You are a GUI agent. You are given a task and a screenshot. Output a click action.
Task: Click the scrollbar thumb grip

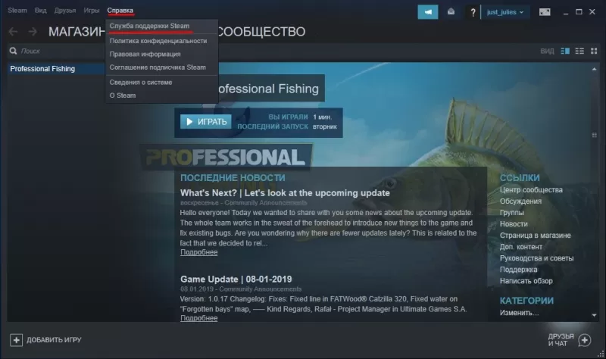[594, 136]
